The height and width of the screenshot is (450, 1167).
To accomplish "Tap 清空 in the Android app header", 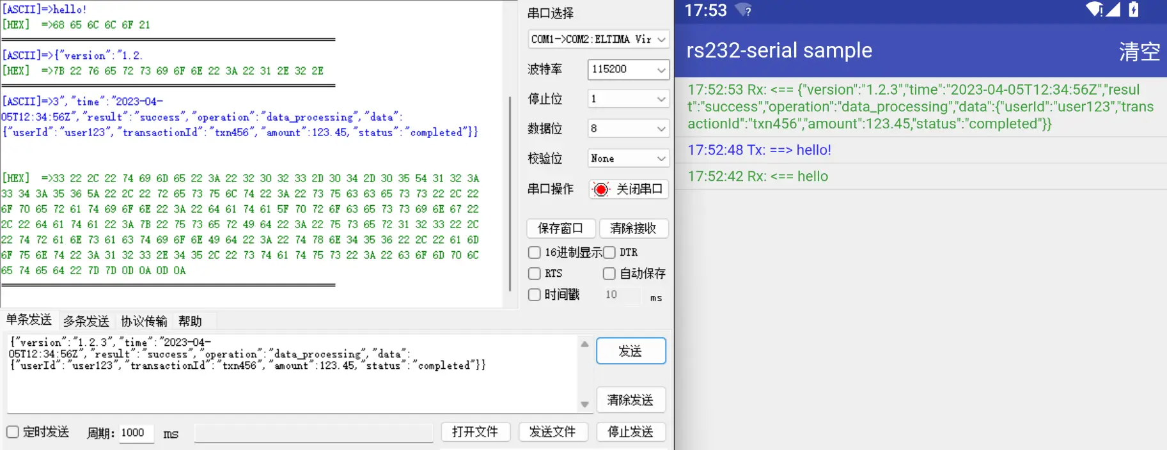I will click(x=1139, y=51).
